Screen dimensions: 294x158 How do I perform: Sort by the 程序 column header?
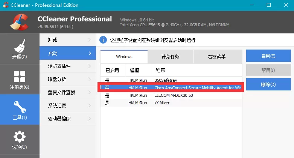(197, 70)
